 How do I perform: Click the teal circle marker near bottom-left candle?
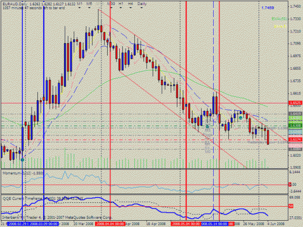[22, 160]
